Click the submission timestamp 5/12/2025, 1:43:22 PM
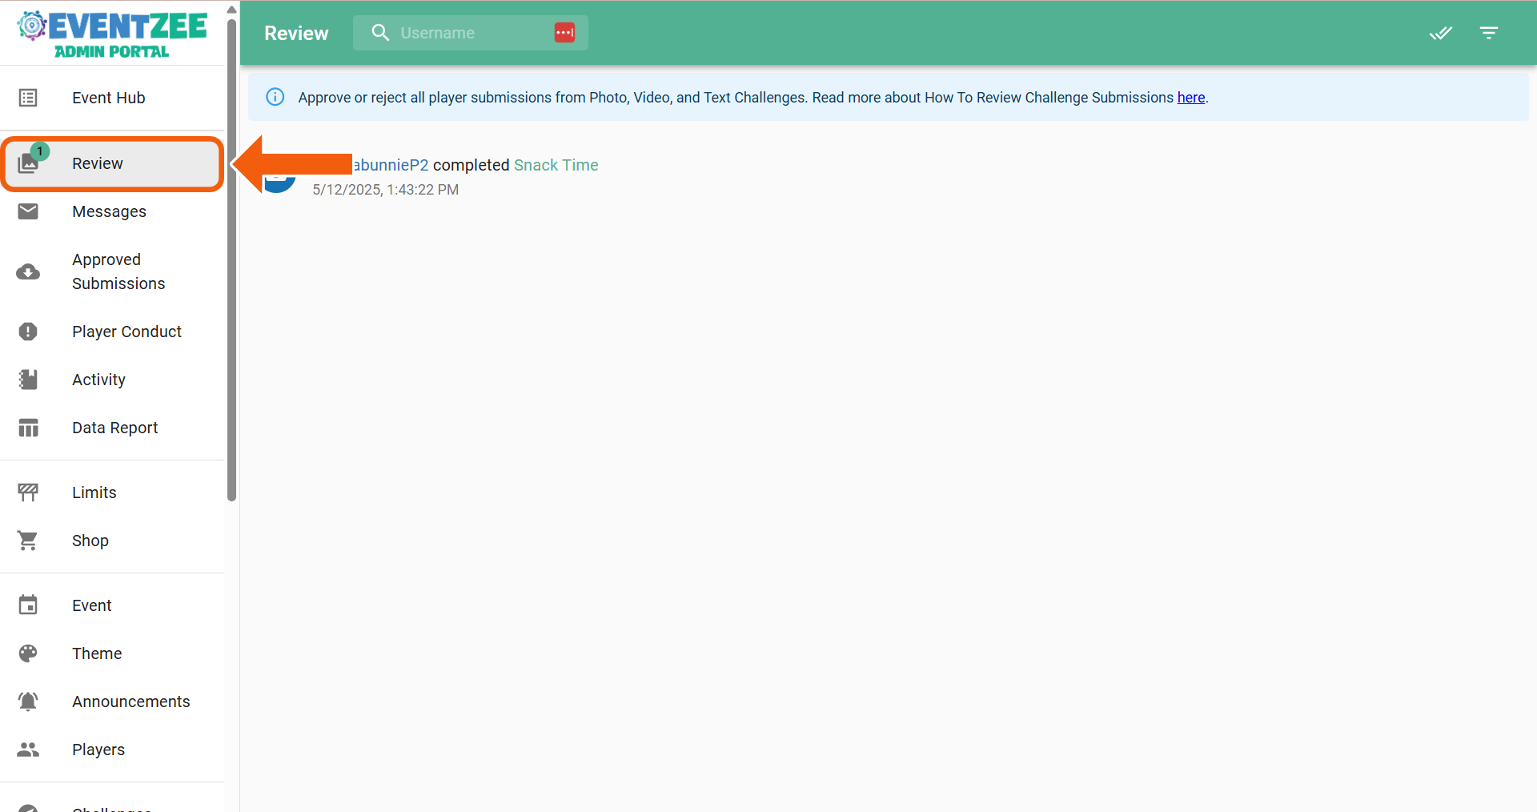The image size is (1537, 812). click(385, 190)
